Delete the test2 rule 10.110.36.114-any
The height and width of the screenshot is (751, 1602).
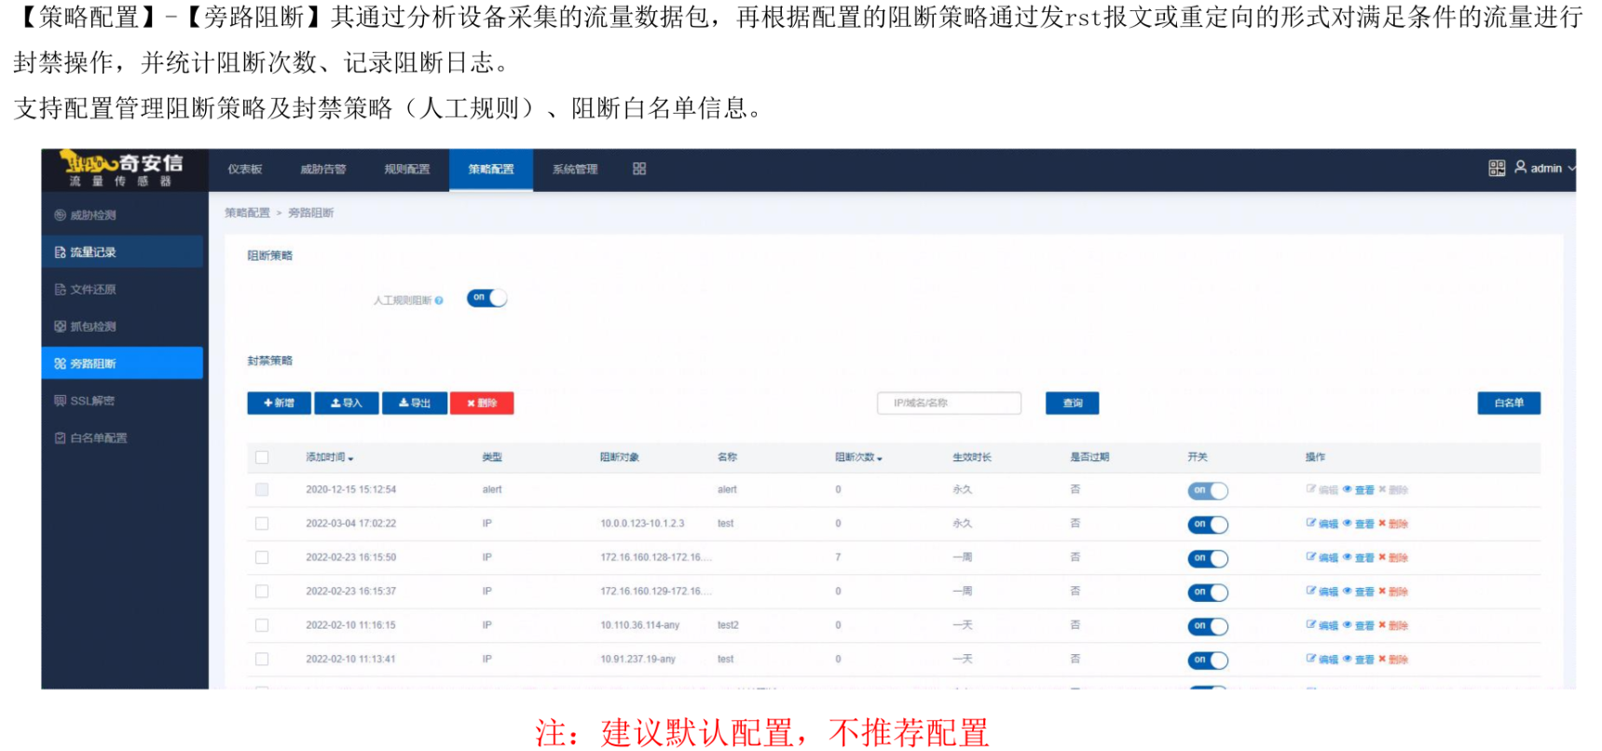[x=1393, y=625]
